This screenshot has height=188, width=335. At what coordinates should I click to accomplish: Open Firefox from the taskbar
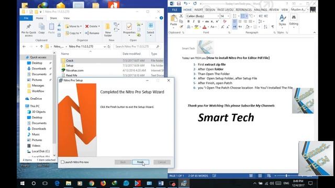103,183
